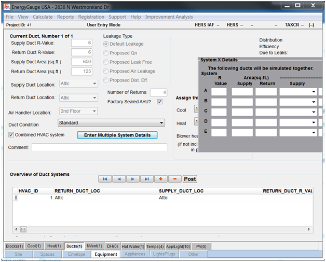Click scroll-right arrow in duct table

[309, 229]
